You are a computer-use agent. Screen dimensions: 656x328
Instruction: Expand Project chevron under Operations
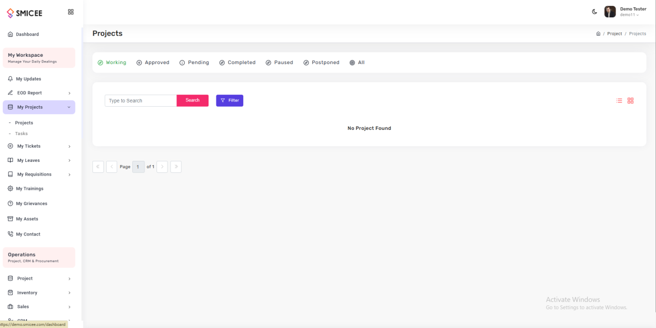[x=69, y=279]
